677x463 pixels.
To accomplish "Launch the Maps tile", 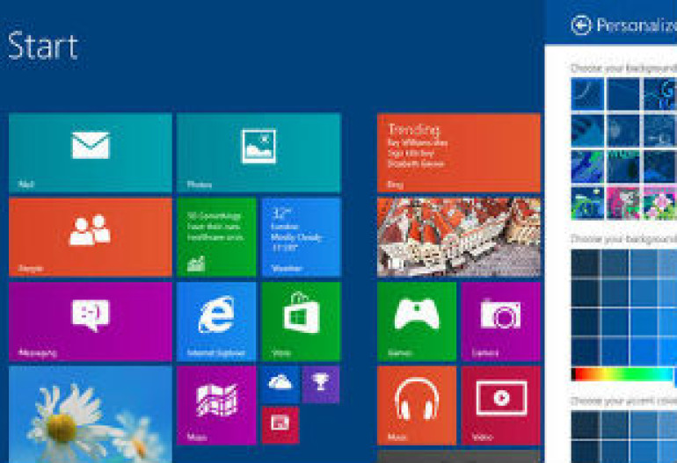I will pyautogui.click(x=216, y=406).
